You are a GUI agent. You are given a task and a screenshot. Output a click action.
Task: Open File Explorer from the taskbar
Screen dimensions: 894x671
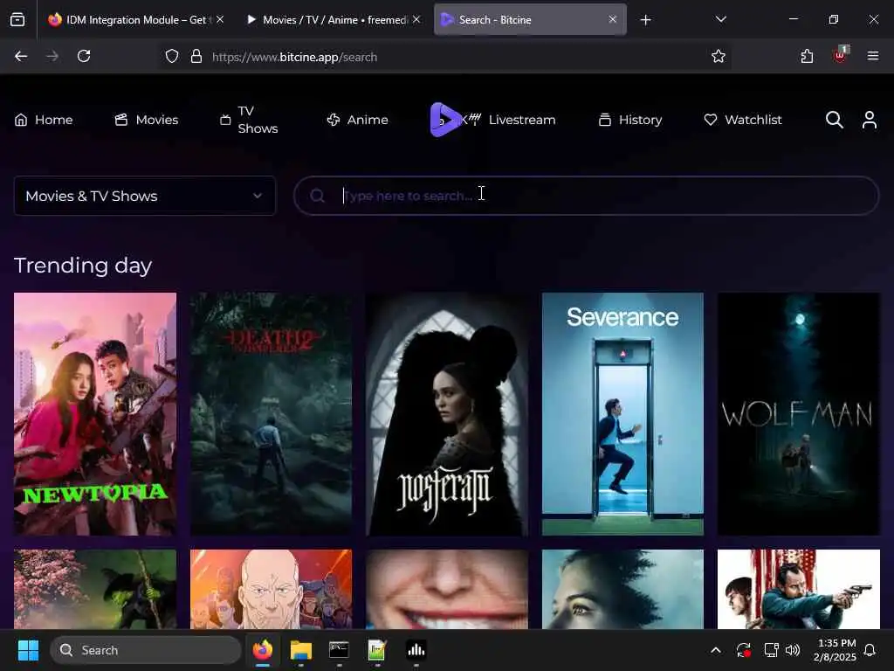click(x=300, y=650)
